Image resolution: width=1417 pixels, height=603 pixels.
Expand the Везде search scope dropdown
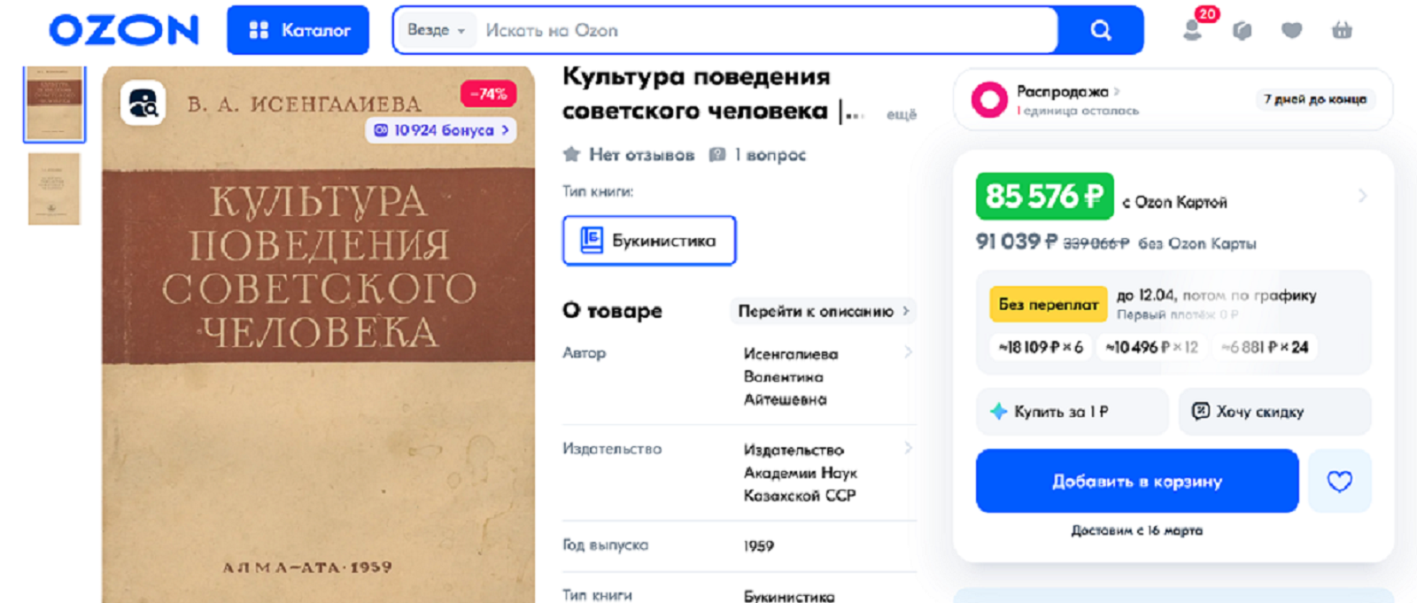436,30
